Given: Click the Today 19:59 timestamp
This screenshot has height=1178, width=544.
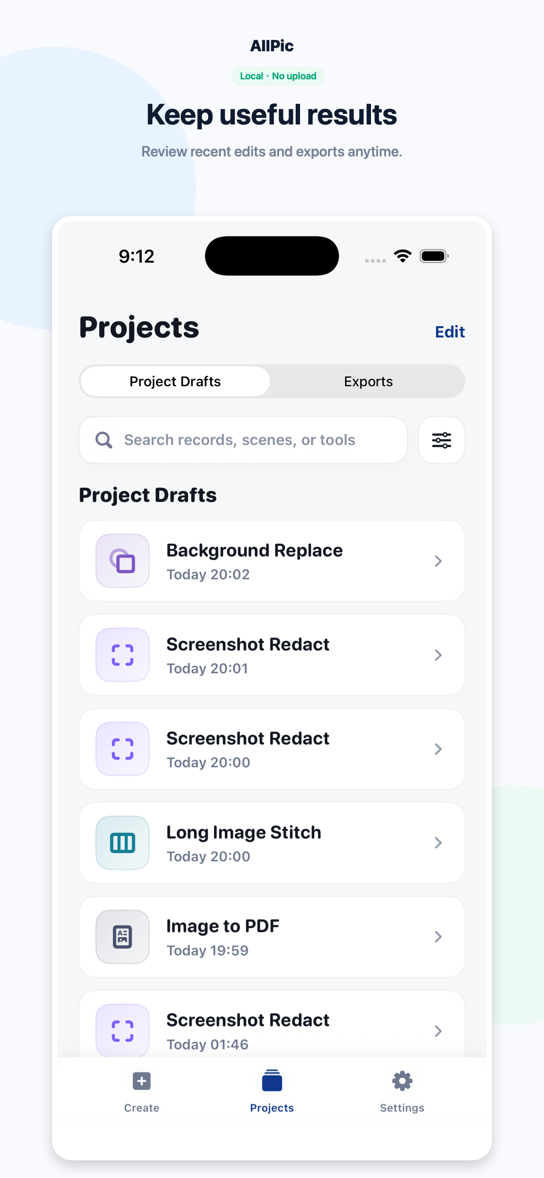Looking at the screenshot, I should [208, 950].
